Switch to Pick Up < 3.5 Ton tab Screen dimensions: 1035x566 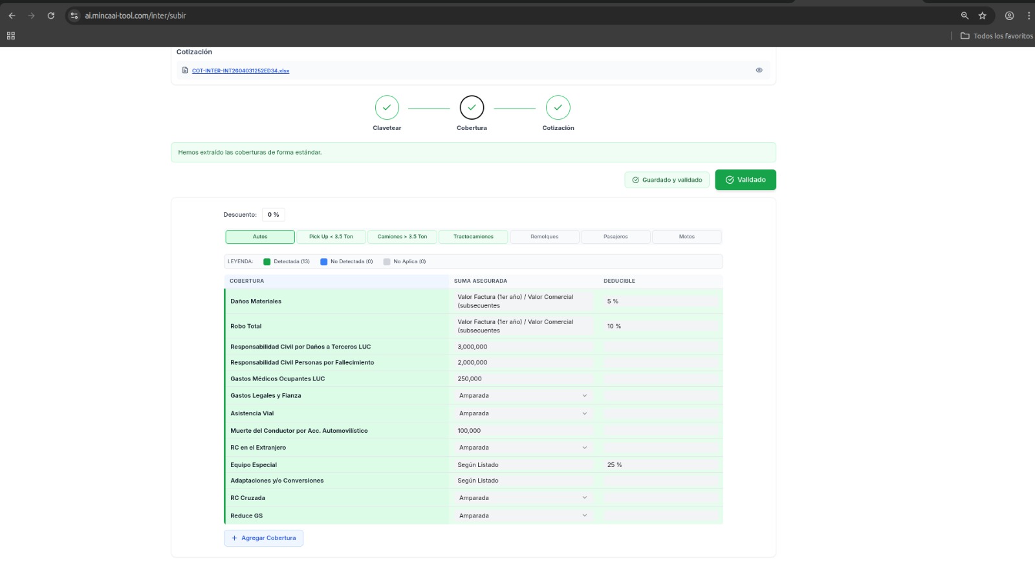(x=331, y=237)
